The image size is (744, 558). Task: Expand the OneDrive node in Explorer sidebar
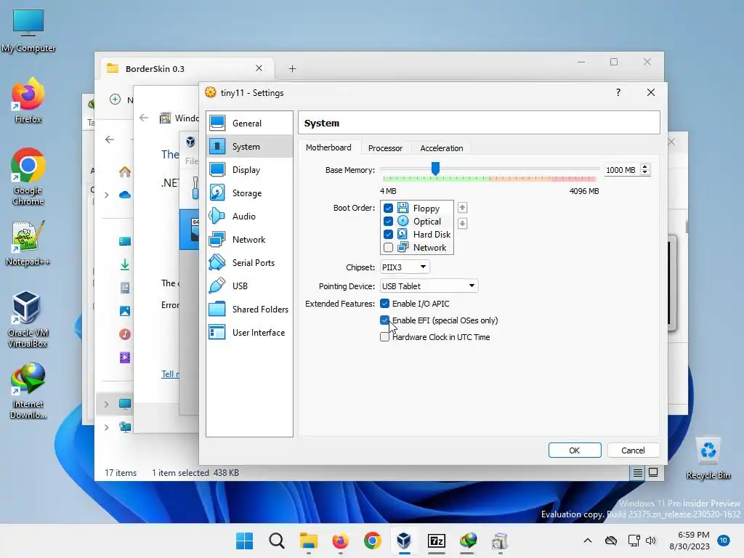106,195
